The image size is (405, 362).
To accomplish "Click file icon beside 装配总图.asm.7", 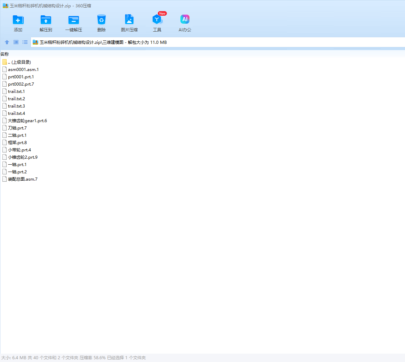I will 5,179.
